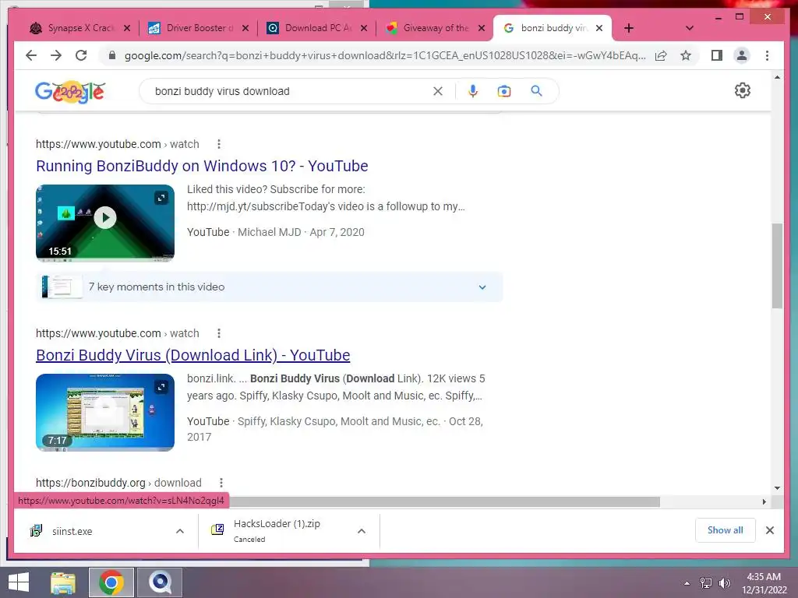Switch to Chrome on the taskbar

111,582
